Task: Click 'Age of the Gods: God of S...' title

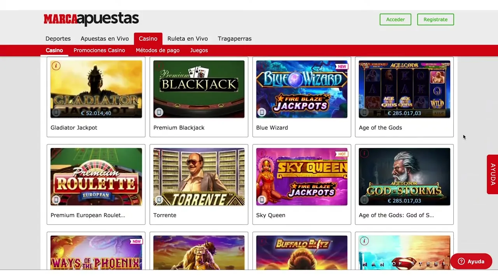Action: coord(396,215)
